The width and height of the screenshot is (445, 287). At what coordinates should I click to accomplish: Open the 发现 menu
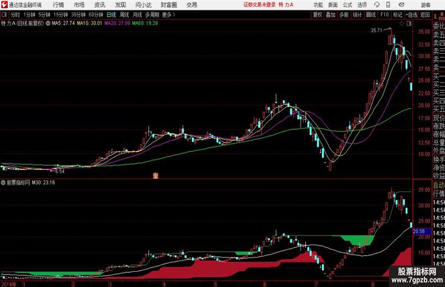pyautogui.click(x=120, y=5)
